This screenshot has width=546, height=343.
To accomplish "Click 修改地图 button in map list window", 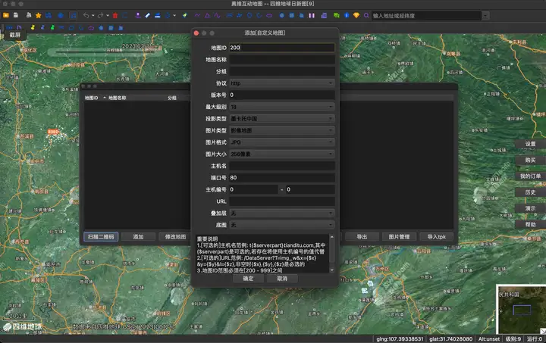I will pyautogui.click(x=175, y=237).
